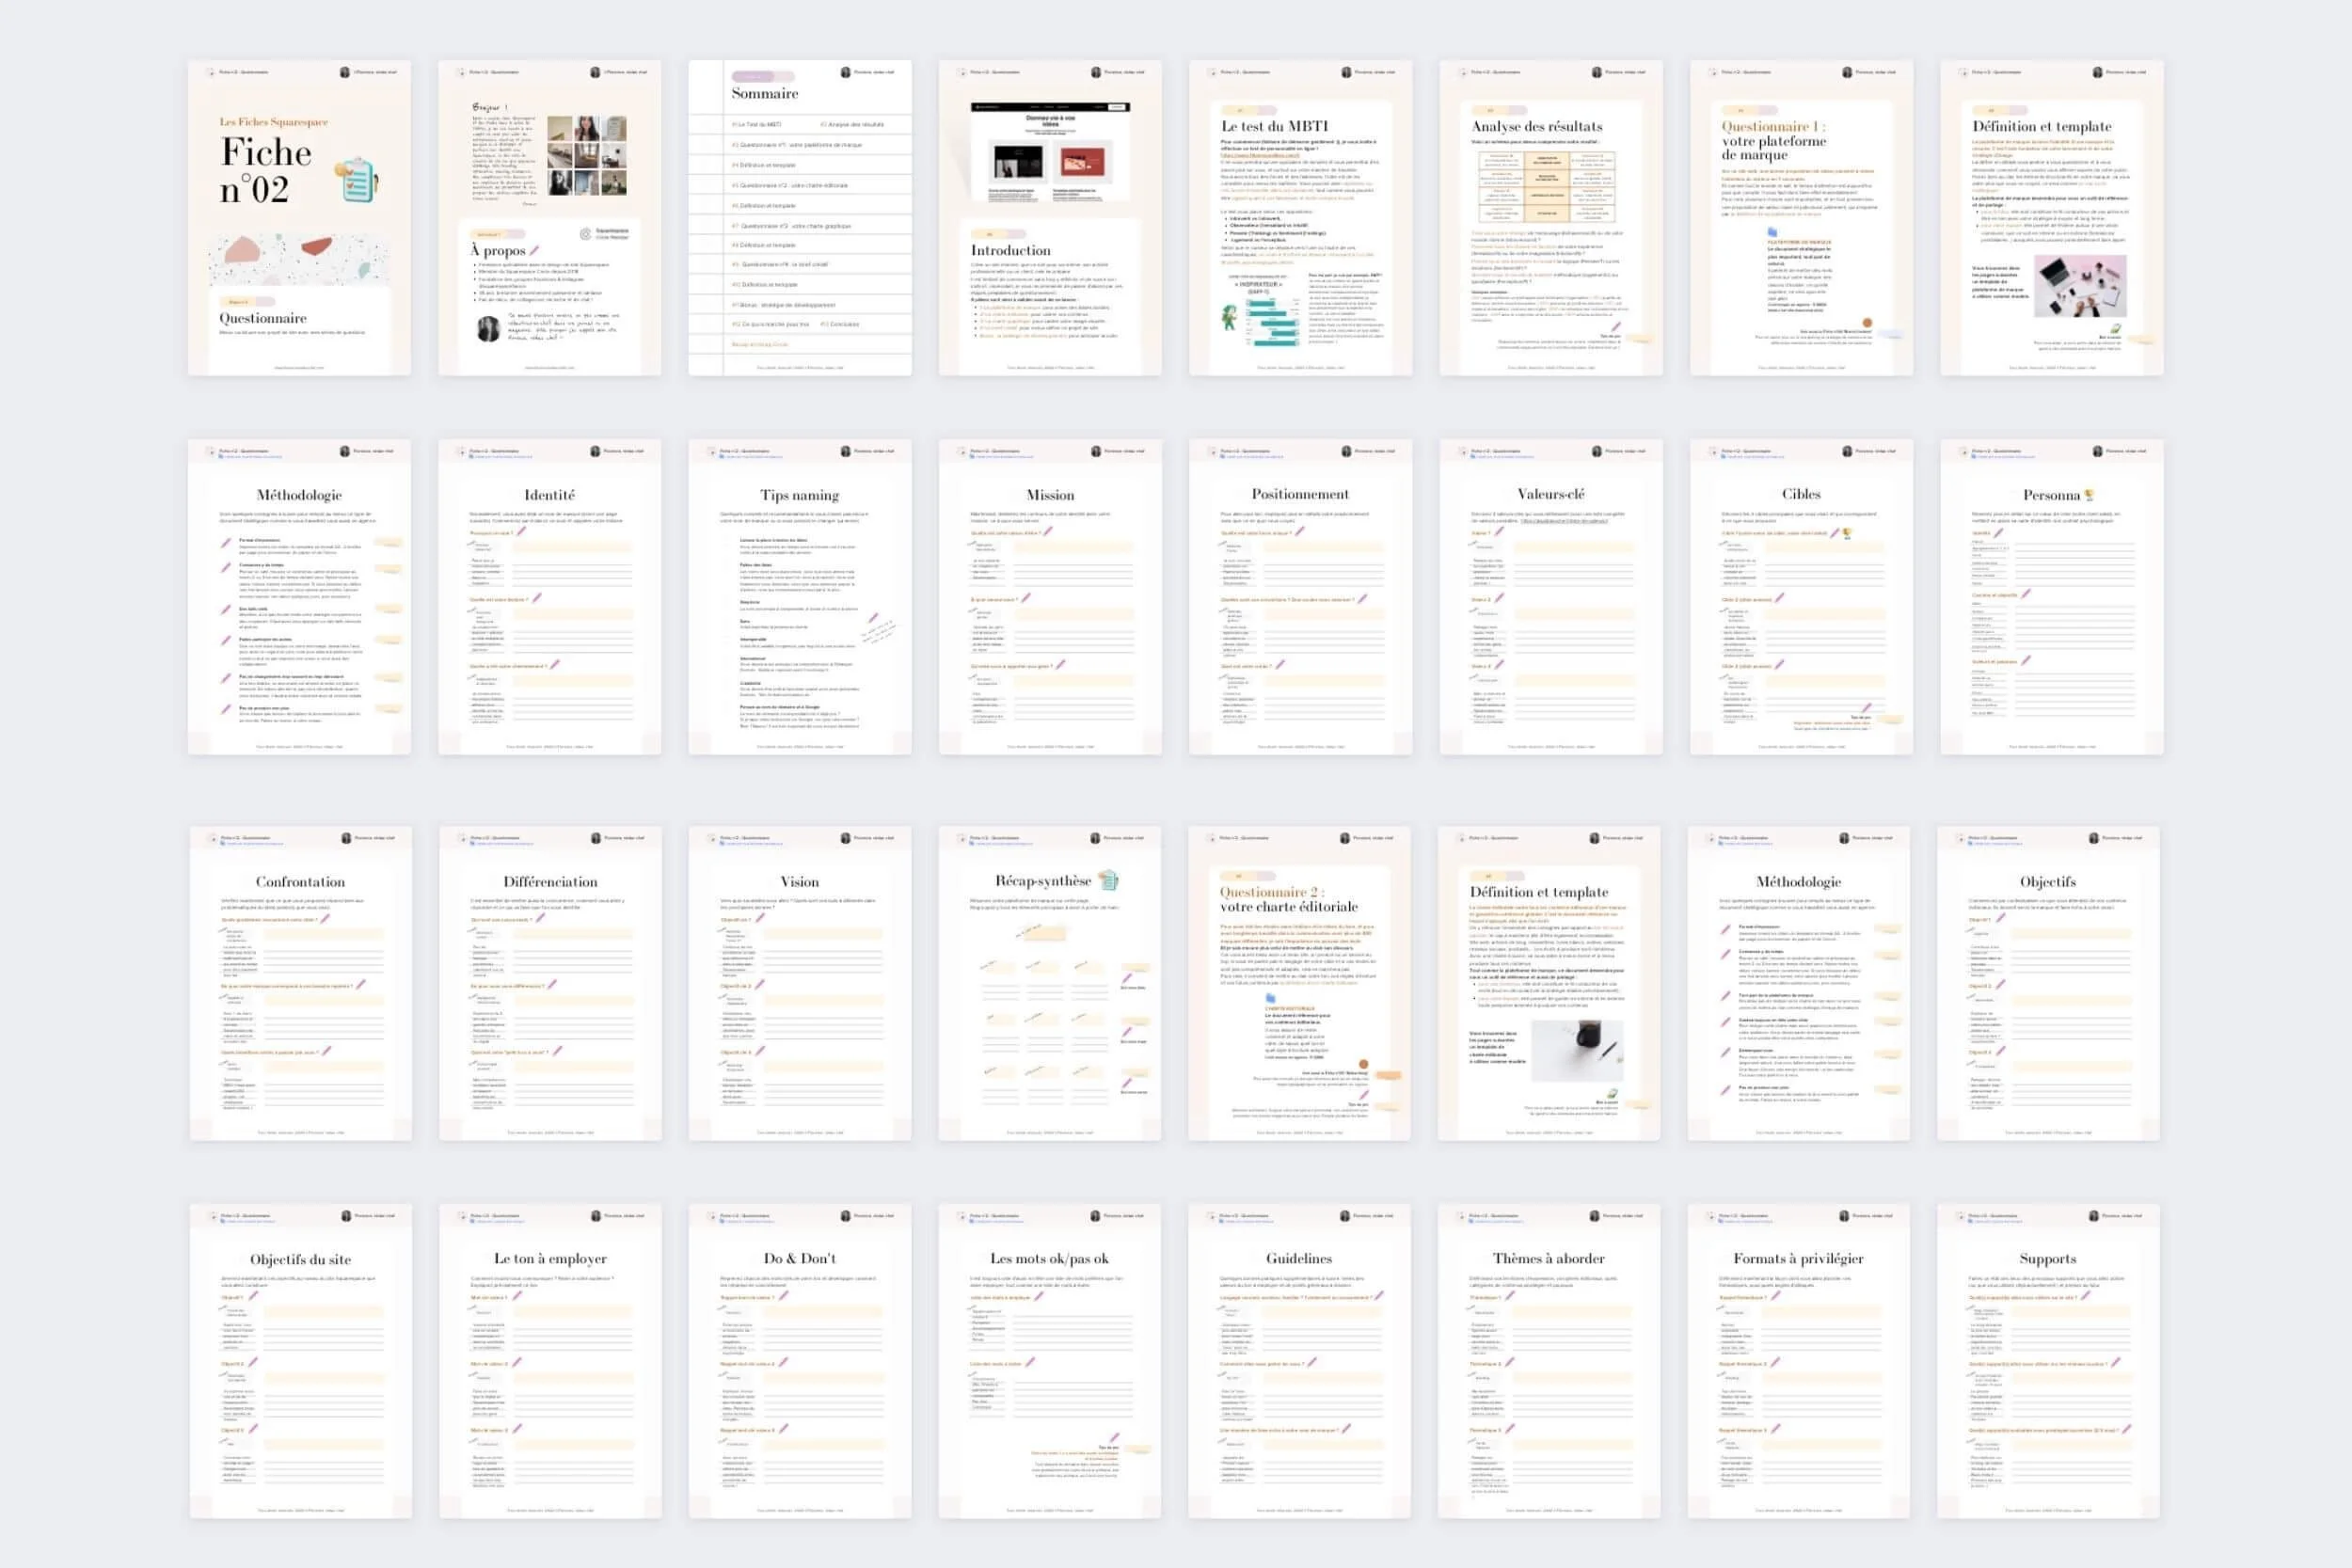Click the trophy icon beside the Personna title
The height and width of the screenshot is (1568, 2352).
click(x=2088, y=495)
